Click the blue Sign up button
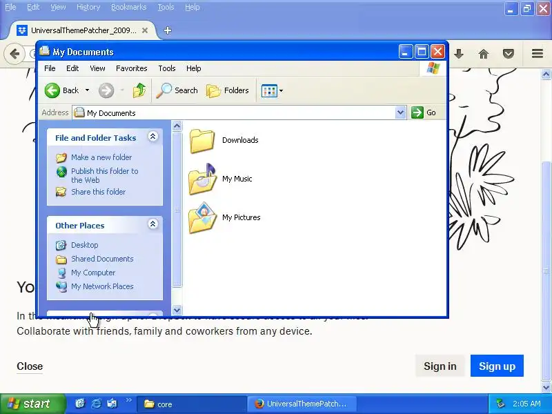 click(497, 366)
